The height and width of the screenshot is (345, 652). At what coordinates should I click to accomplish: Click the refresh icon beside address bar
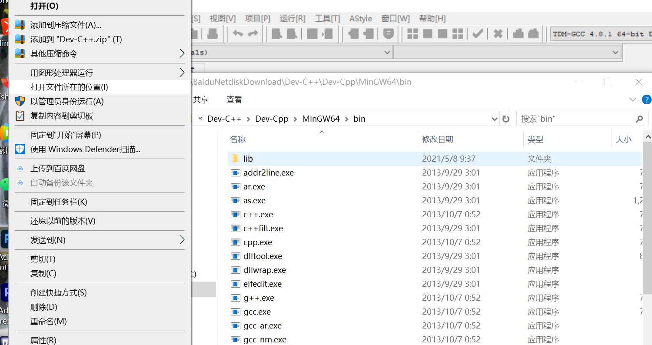click(506, 119)
